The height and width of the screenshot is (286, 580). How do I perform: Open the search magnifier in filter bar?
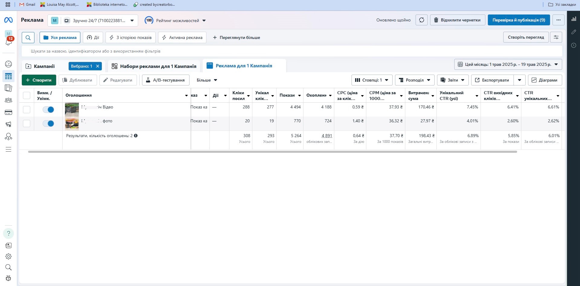(x=28, y=37)
